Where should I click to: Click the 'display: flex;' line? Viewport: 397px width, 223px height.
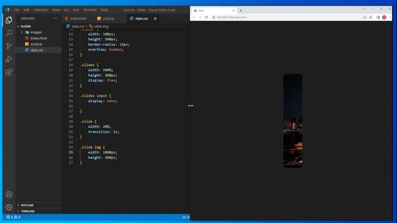[102, 81]
